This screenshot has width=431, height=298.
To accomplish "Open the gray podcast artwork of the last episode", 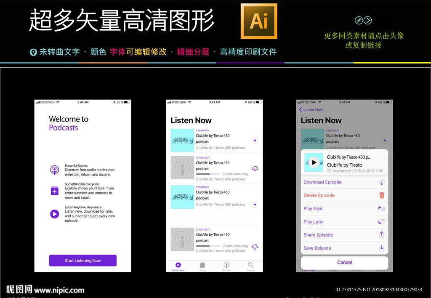I will click(x=182, y=239).
